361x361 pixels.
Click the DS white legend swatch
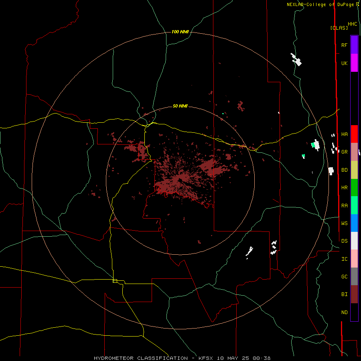354,241
